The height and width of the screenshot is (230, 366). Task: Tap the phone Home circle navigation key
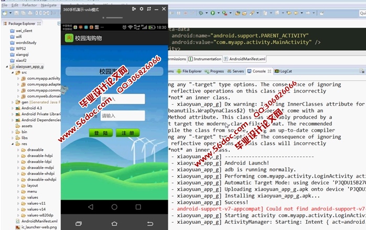pos(114,207)
